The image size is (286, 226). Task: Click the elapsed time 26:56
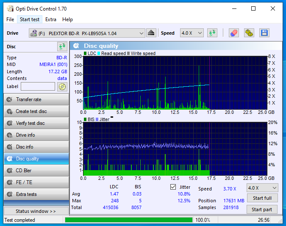(x=264, y=220)
